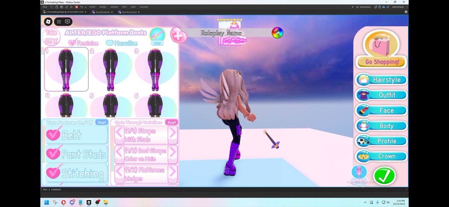Click the Go Shopping! button

coord(382,62)
